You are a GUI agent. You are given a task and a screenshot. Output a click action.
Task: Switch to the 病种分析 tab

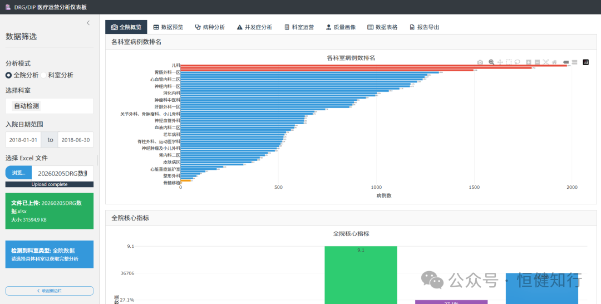coord(210,27)
